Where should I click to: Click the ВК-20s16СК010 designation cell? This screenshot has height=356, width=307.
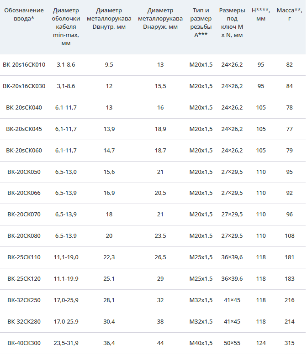click(x=24, y=65)
